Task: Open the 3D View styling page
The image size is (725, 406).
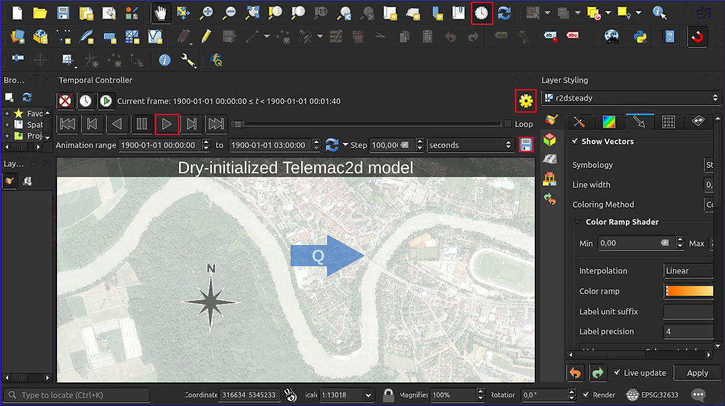Action: point(550,139)
